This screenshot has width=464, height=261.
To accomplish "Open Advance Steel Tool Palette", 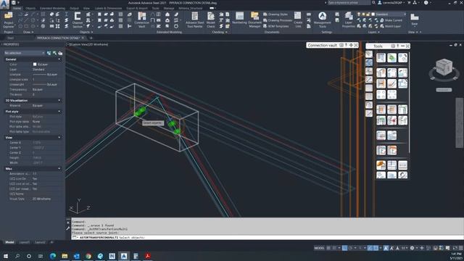I will (195, 20).
